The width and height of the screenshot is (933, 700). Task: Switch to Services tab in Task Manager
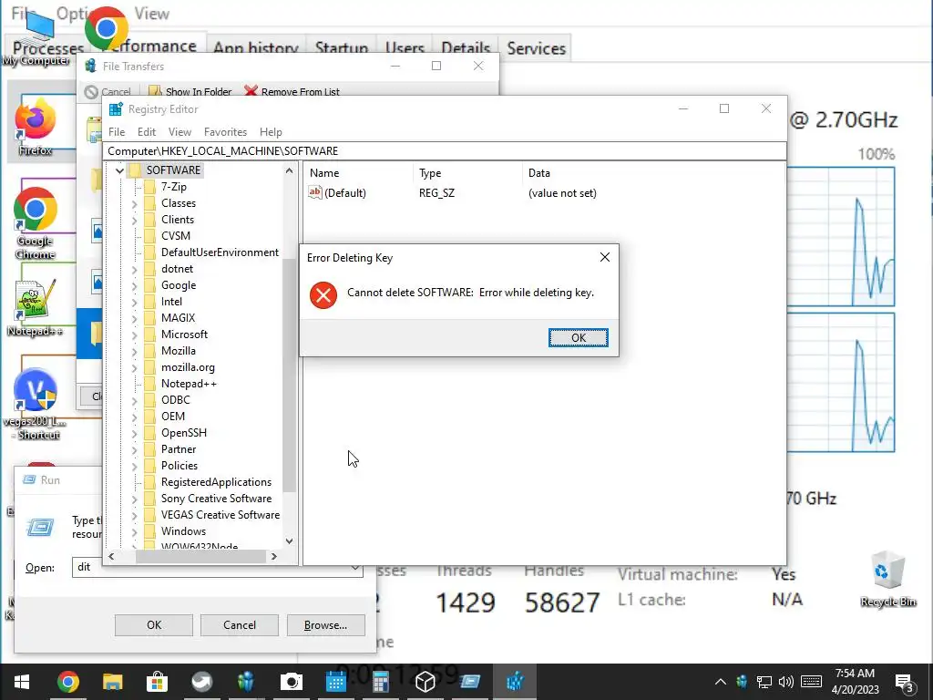tap(536, 48)
